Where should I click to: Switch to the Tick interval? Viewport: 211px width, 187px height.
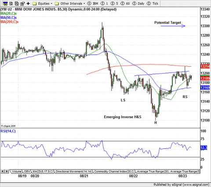[x=153, y=4]
